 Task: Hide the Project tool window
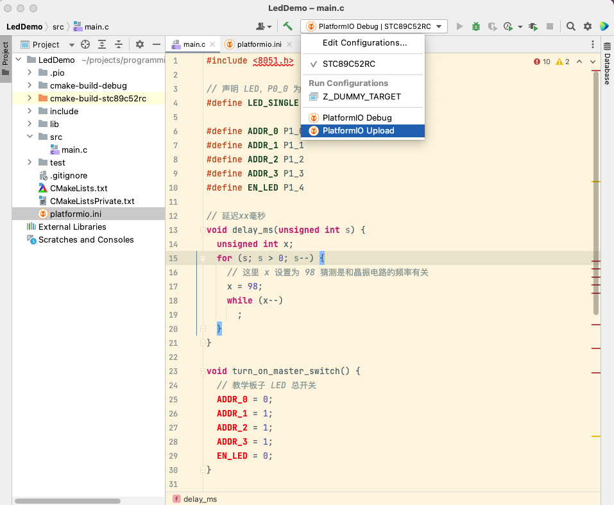156,44
